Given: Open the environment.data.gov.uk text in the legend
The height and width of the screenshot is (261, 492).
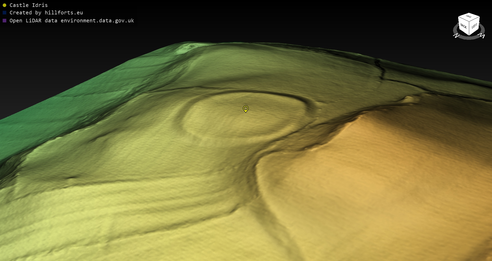Looking at the screenshot, I should tap(97, 21).
